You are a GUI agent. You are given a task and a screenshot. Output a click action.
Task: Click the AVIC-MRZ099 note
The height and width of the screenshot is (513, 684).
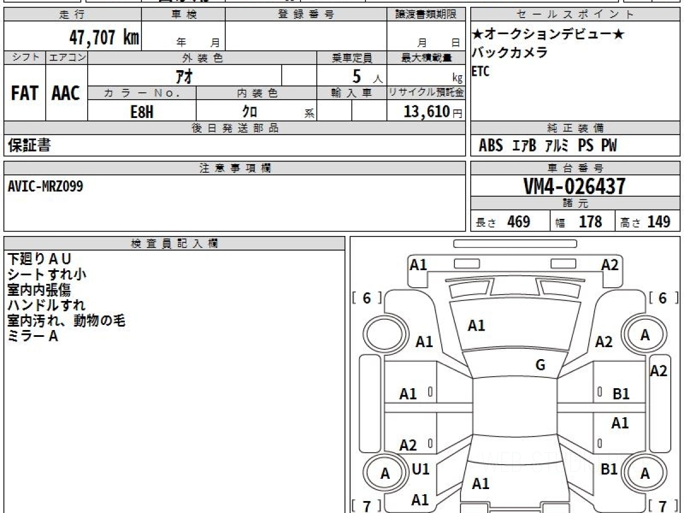[46, 186]
